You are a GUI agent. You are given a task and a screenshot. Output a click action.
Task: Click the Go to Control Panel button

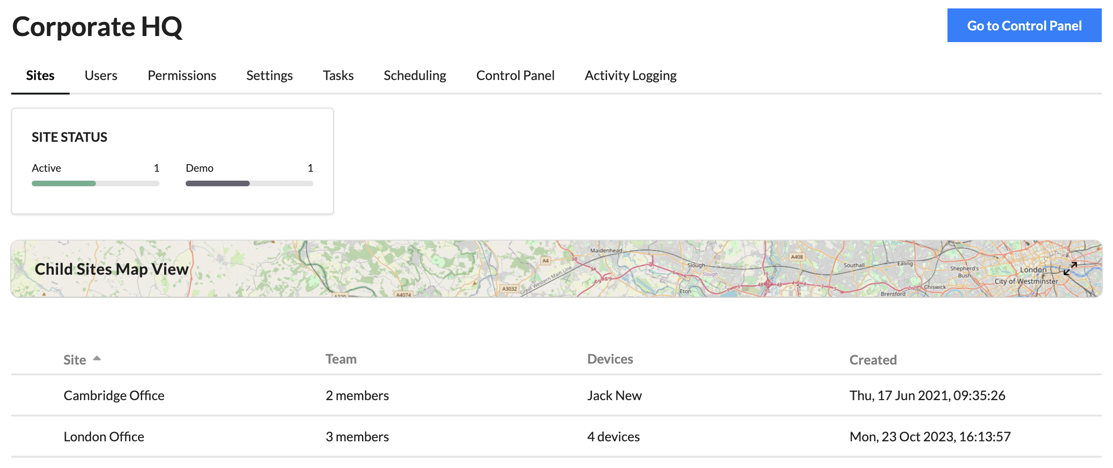point(1024,25)
